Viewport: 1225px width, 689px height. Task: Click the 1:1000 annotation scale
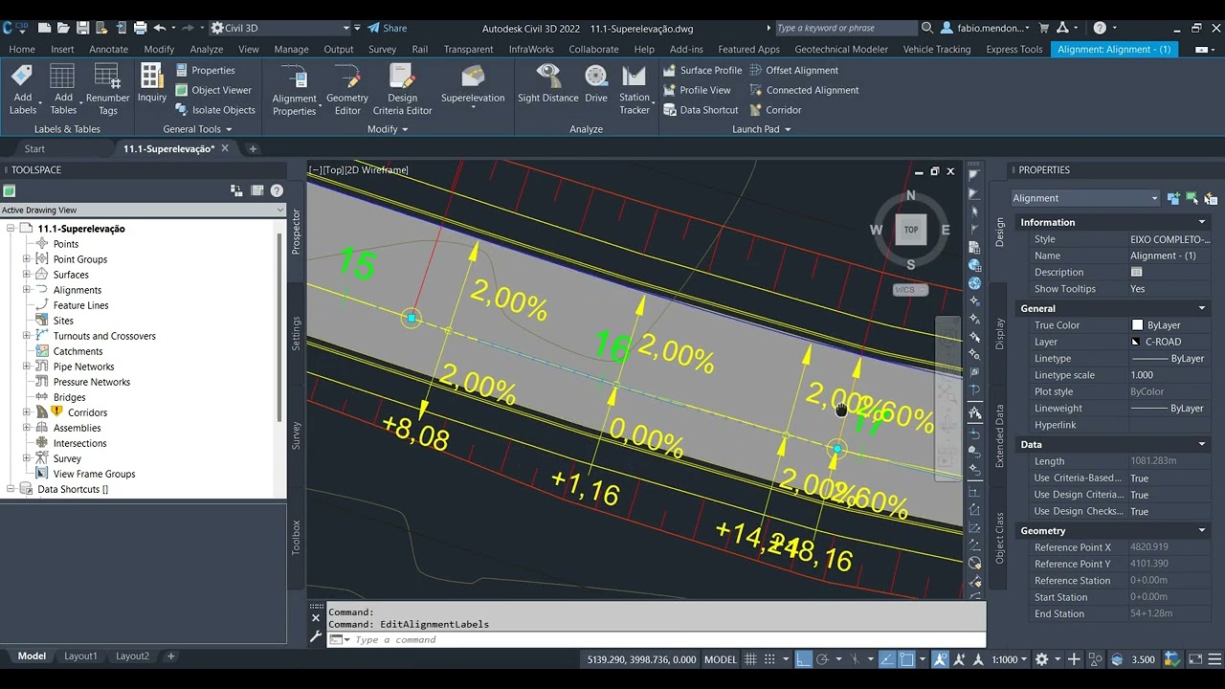[1010, 659]
